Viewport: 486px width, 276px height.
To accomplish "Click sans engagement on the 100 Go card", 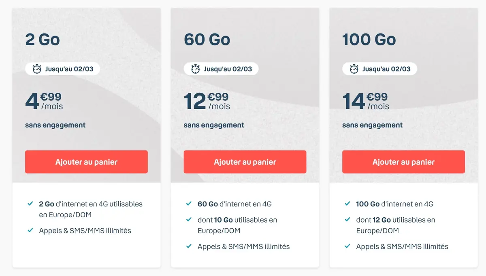I will point(372,125).
